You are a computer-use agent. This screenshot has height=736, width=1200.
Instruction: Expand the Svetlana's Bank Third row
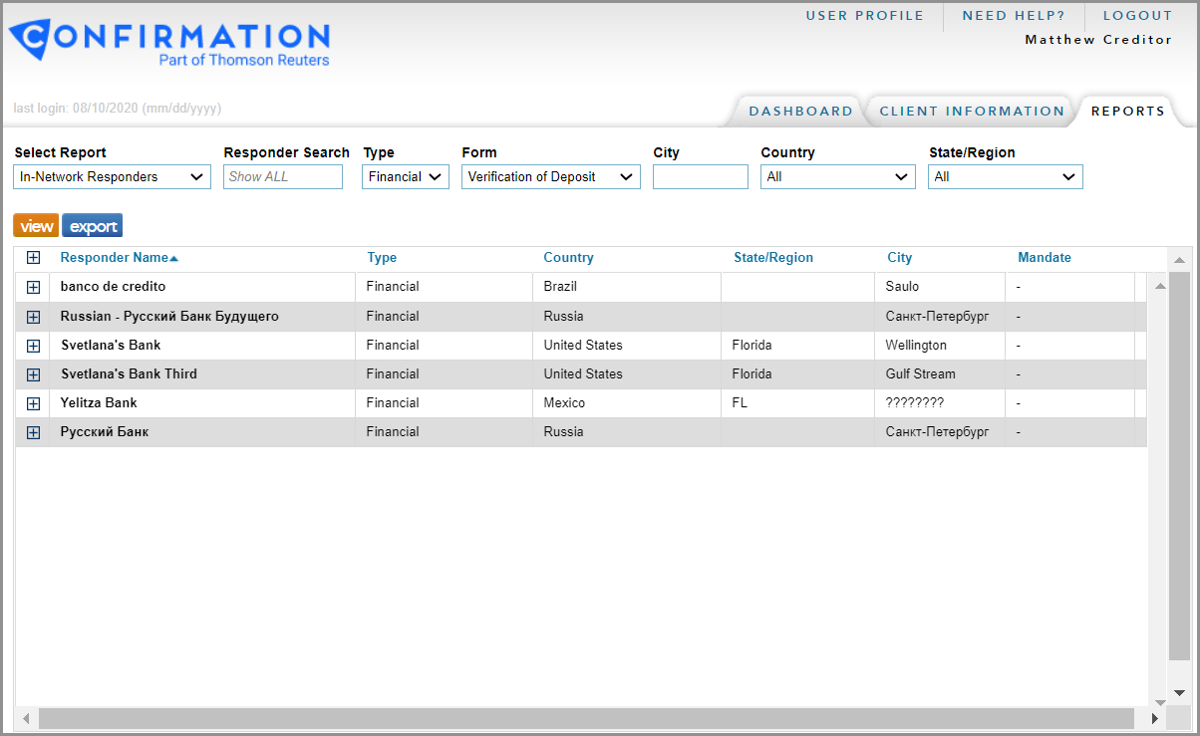33,374
